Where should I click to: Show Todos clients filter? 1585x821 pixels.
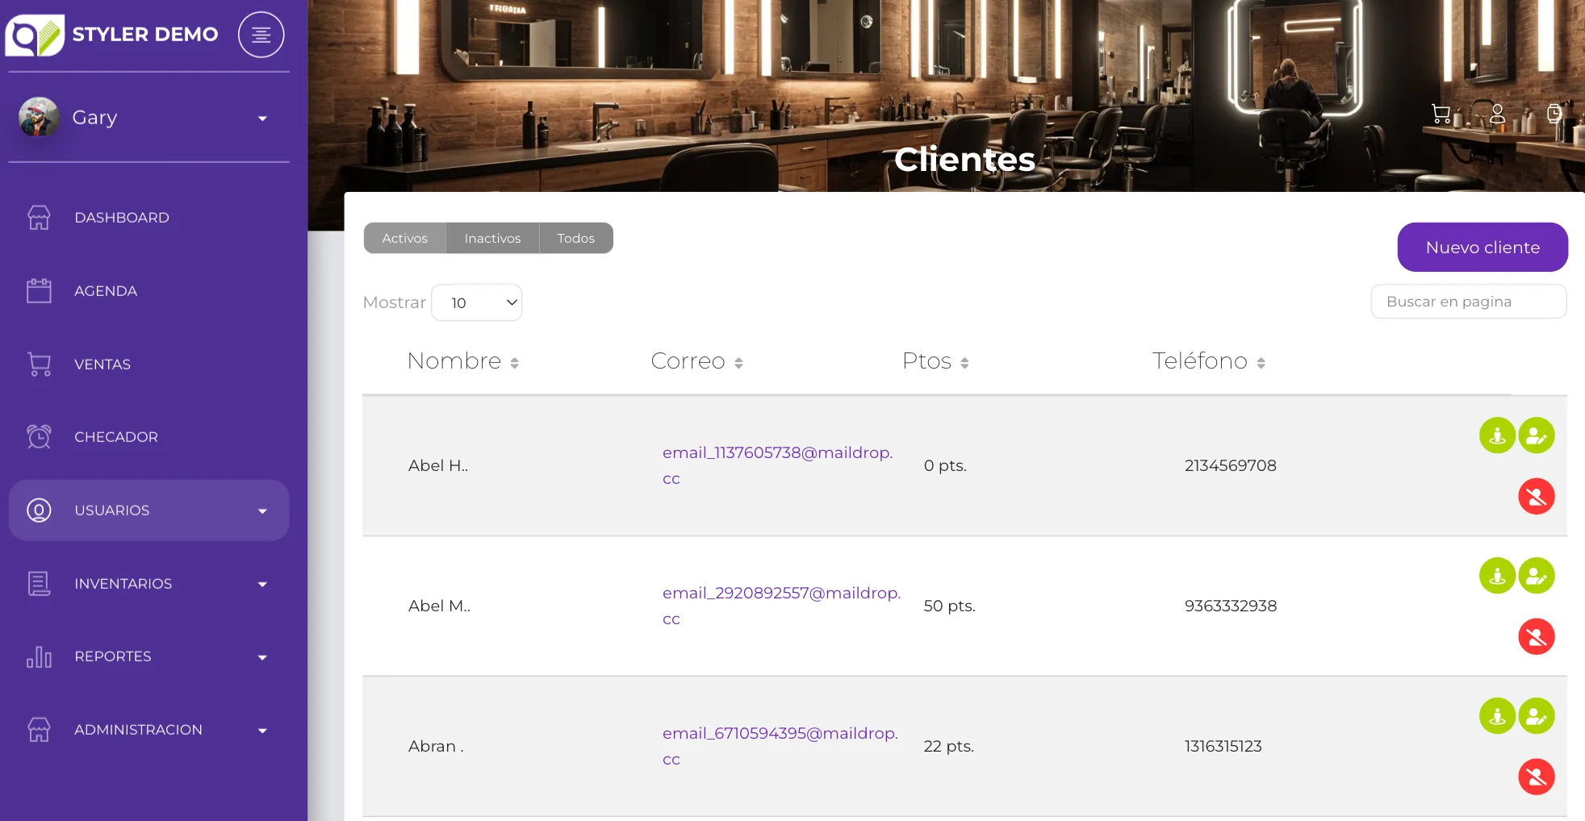(575, 238)
